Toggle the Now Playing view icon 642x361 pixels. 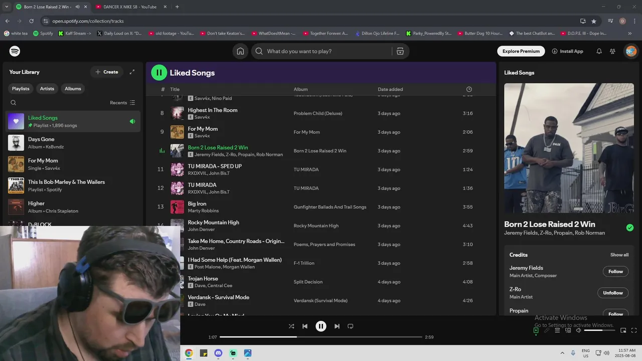click(x=536, y=330)
